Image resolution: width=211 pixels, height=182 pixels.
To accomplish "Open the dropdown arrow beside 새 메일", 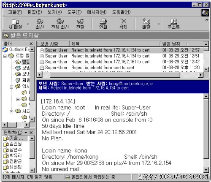I will pyautogui.click(x=28, y=24).
